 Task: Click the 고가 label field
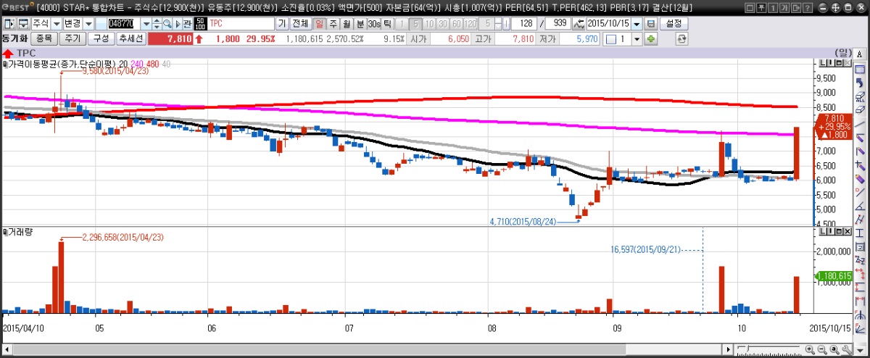pyautogui.click(x=483, y=39)
